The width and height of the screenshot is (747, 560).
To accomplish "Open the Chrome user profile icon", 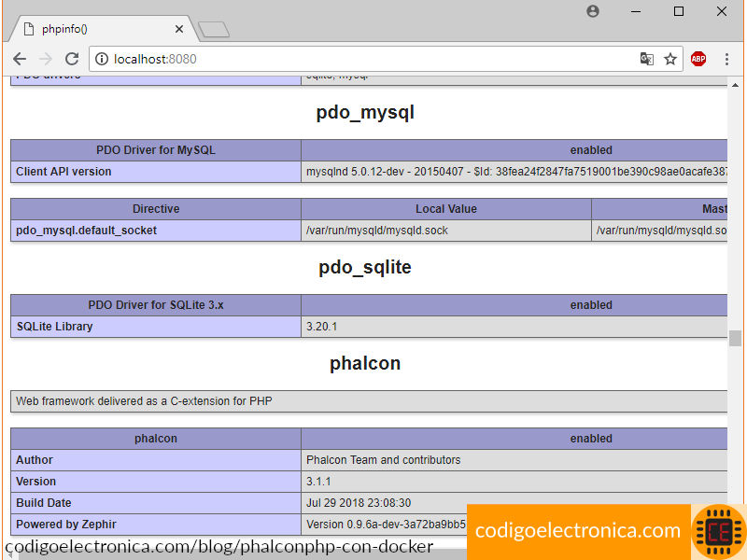I will click(593, 11).
